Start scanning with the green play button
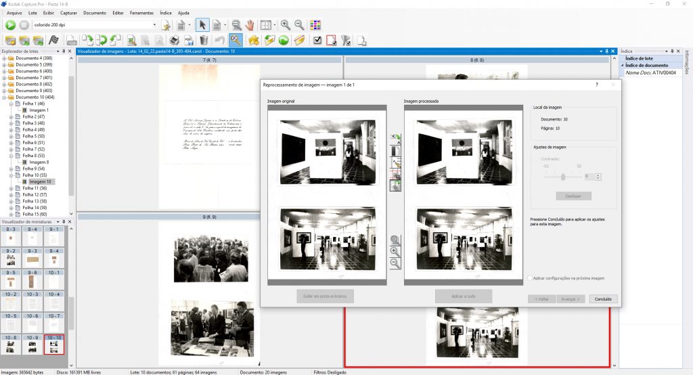Screen dimensions: 693x375 click(11, 25)
